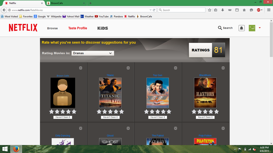Open the Titanic title link
Viewport: 273px width, 153px height.
(110, 75)
